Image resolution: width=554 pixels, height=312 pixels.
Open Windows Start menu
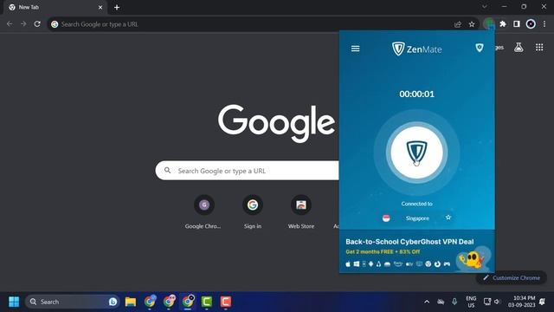click(14, 302)
